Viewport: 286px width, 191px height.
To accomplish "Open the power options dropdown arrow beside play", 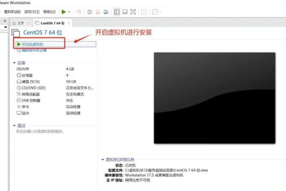I will tap(69, 12).
